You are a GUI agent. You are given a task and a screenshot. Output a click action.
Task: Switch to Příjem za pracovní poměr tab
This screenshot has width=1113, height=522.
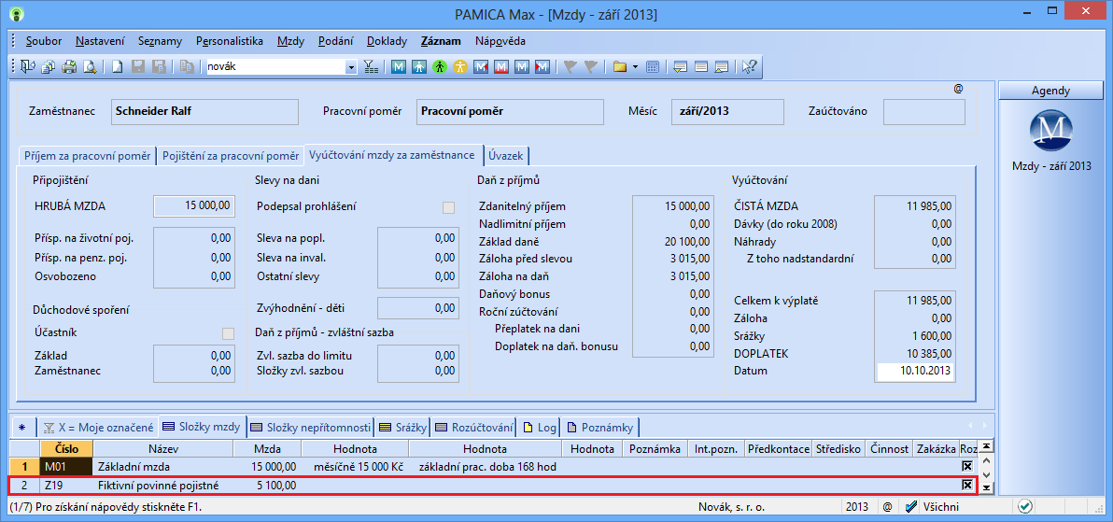[87, 156]
